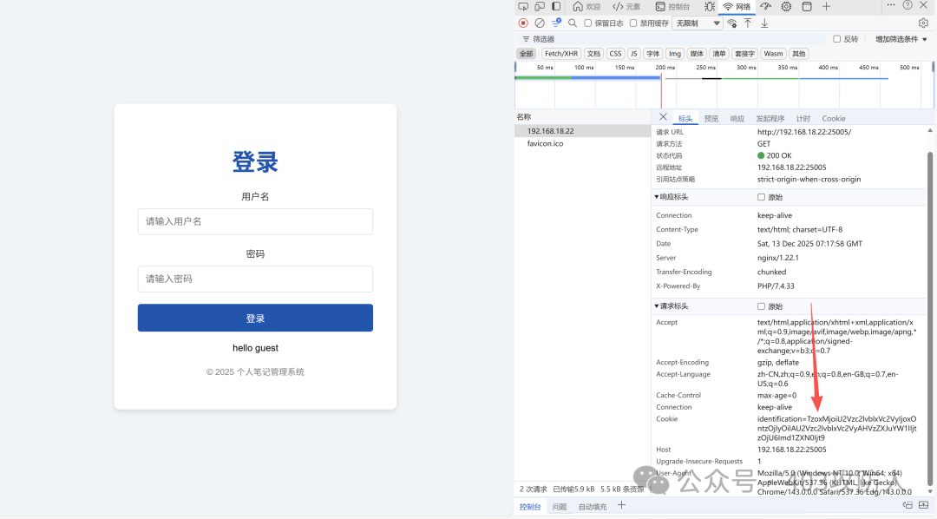Open the 自动填充 drawer tab

coord(593,507)
